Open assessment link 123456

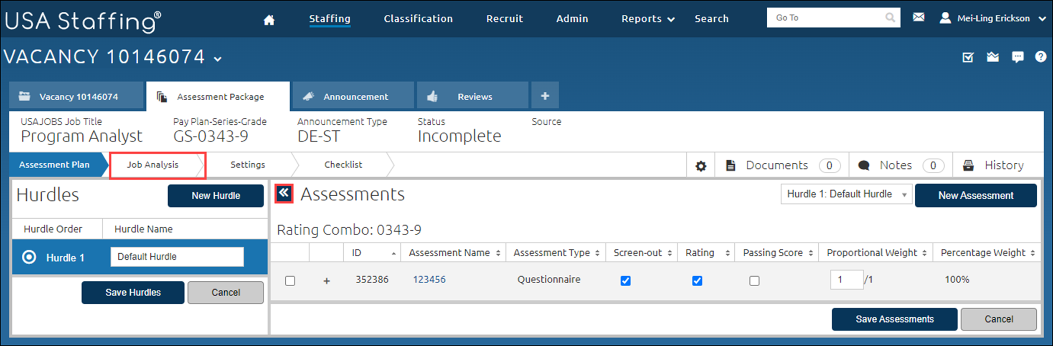[x=429, y=280]
